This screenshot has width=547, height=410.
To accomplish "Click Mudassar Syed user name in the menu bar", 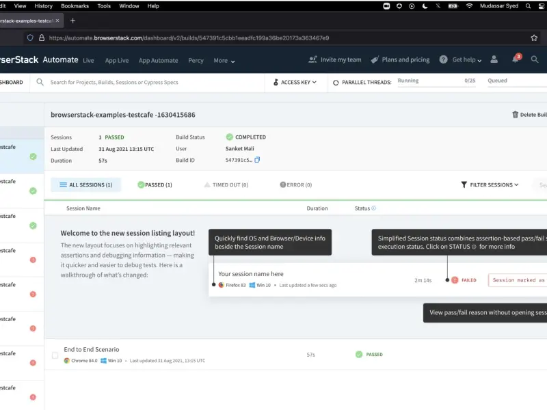I will coord(499,6).
